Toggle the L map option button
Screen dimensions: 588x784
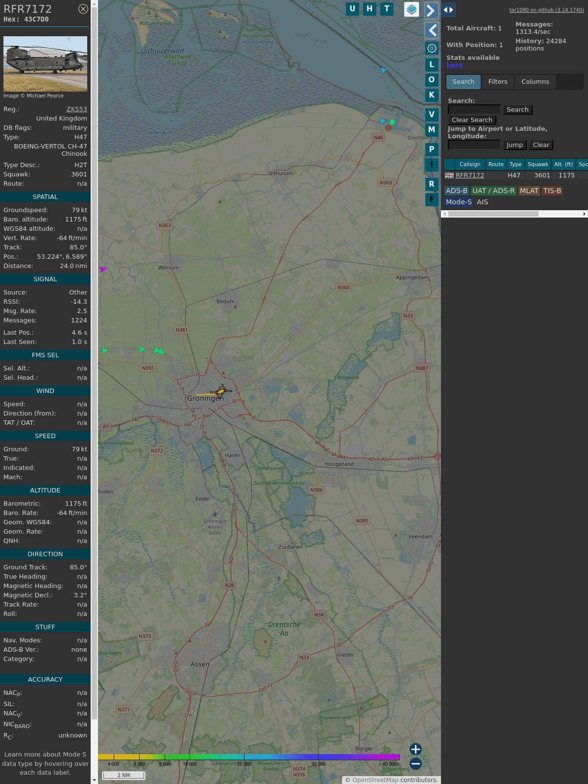click(x=432, y=65)
